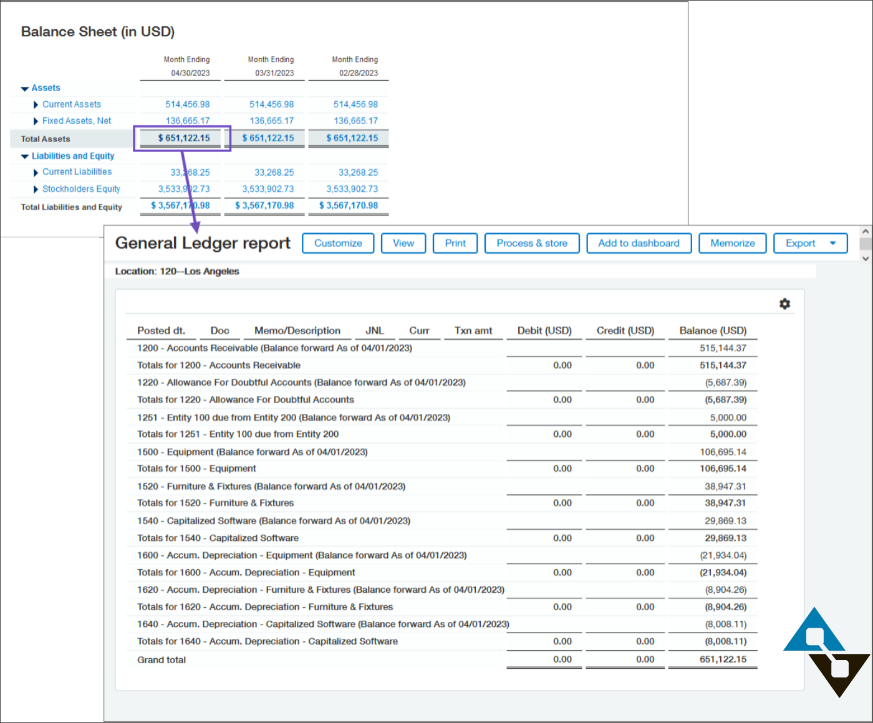Open the gear settings icon in report

pyautogui.click(x=784, y=304)
